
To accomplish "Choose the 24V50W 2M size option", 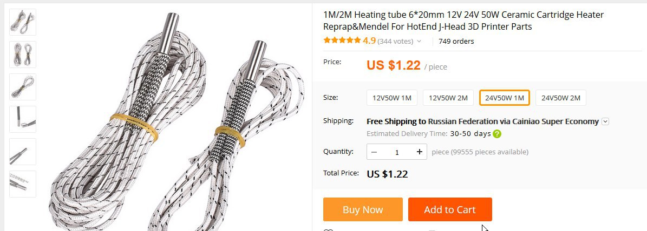I will click(x=561, y=98).
